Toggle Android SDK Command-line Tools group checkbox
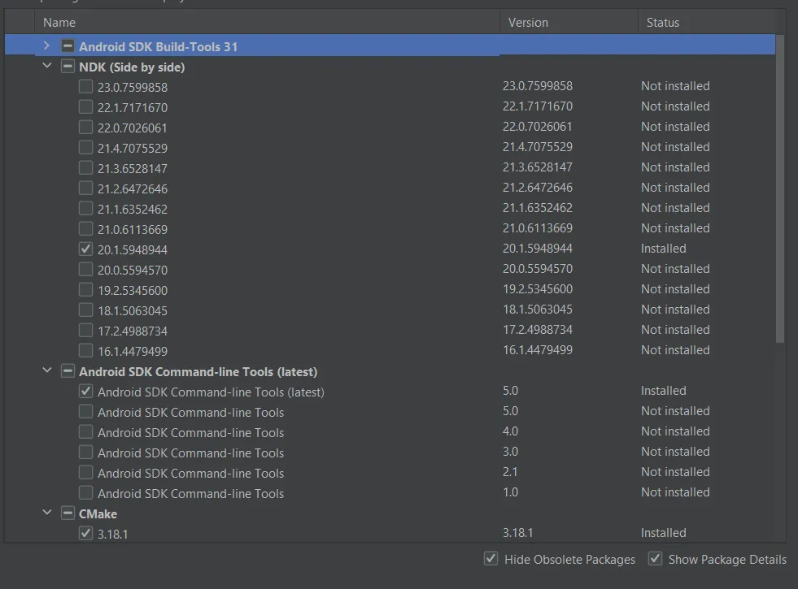The height and width of the screenshot is (589, 798). point(68,371)
